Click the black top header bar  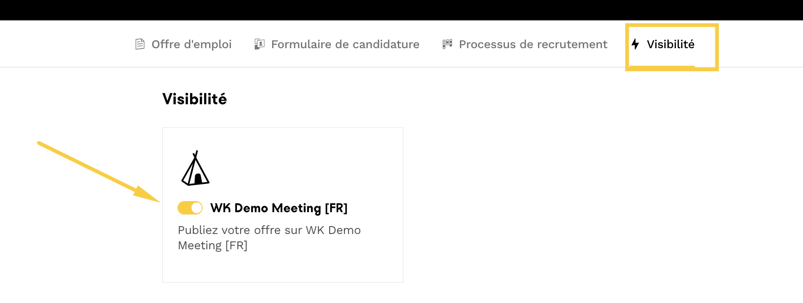[x=401, y=10]
